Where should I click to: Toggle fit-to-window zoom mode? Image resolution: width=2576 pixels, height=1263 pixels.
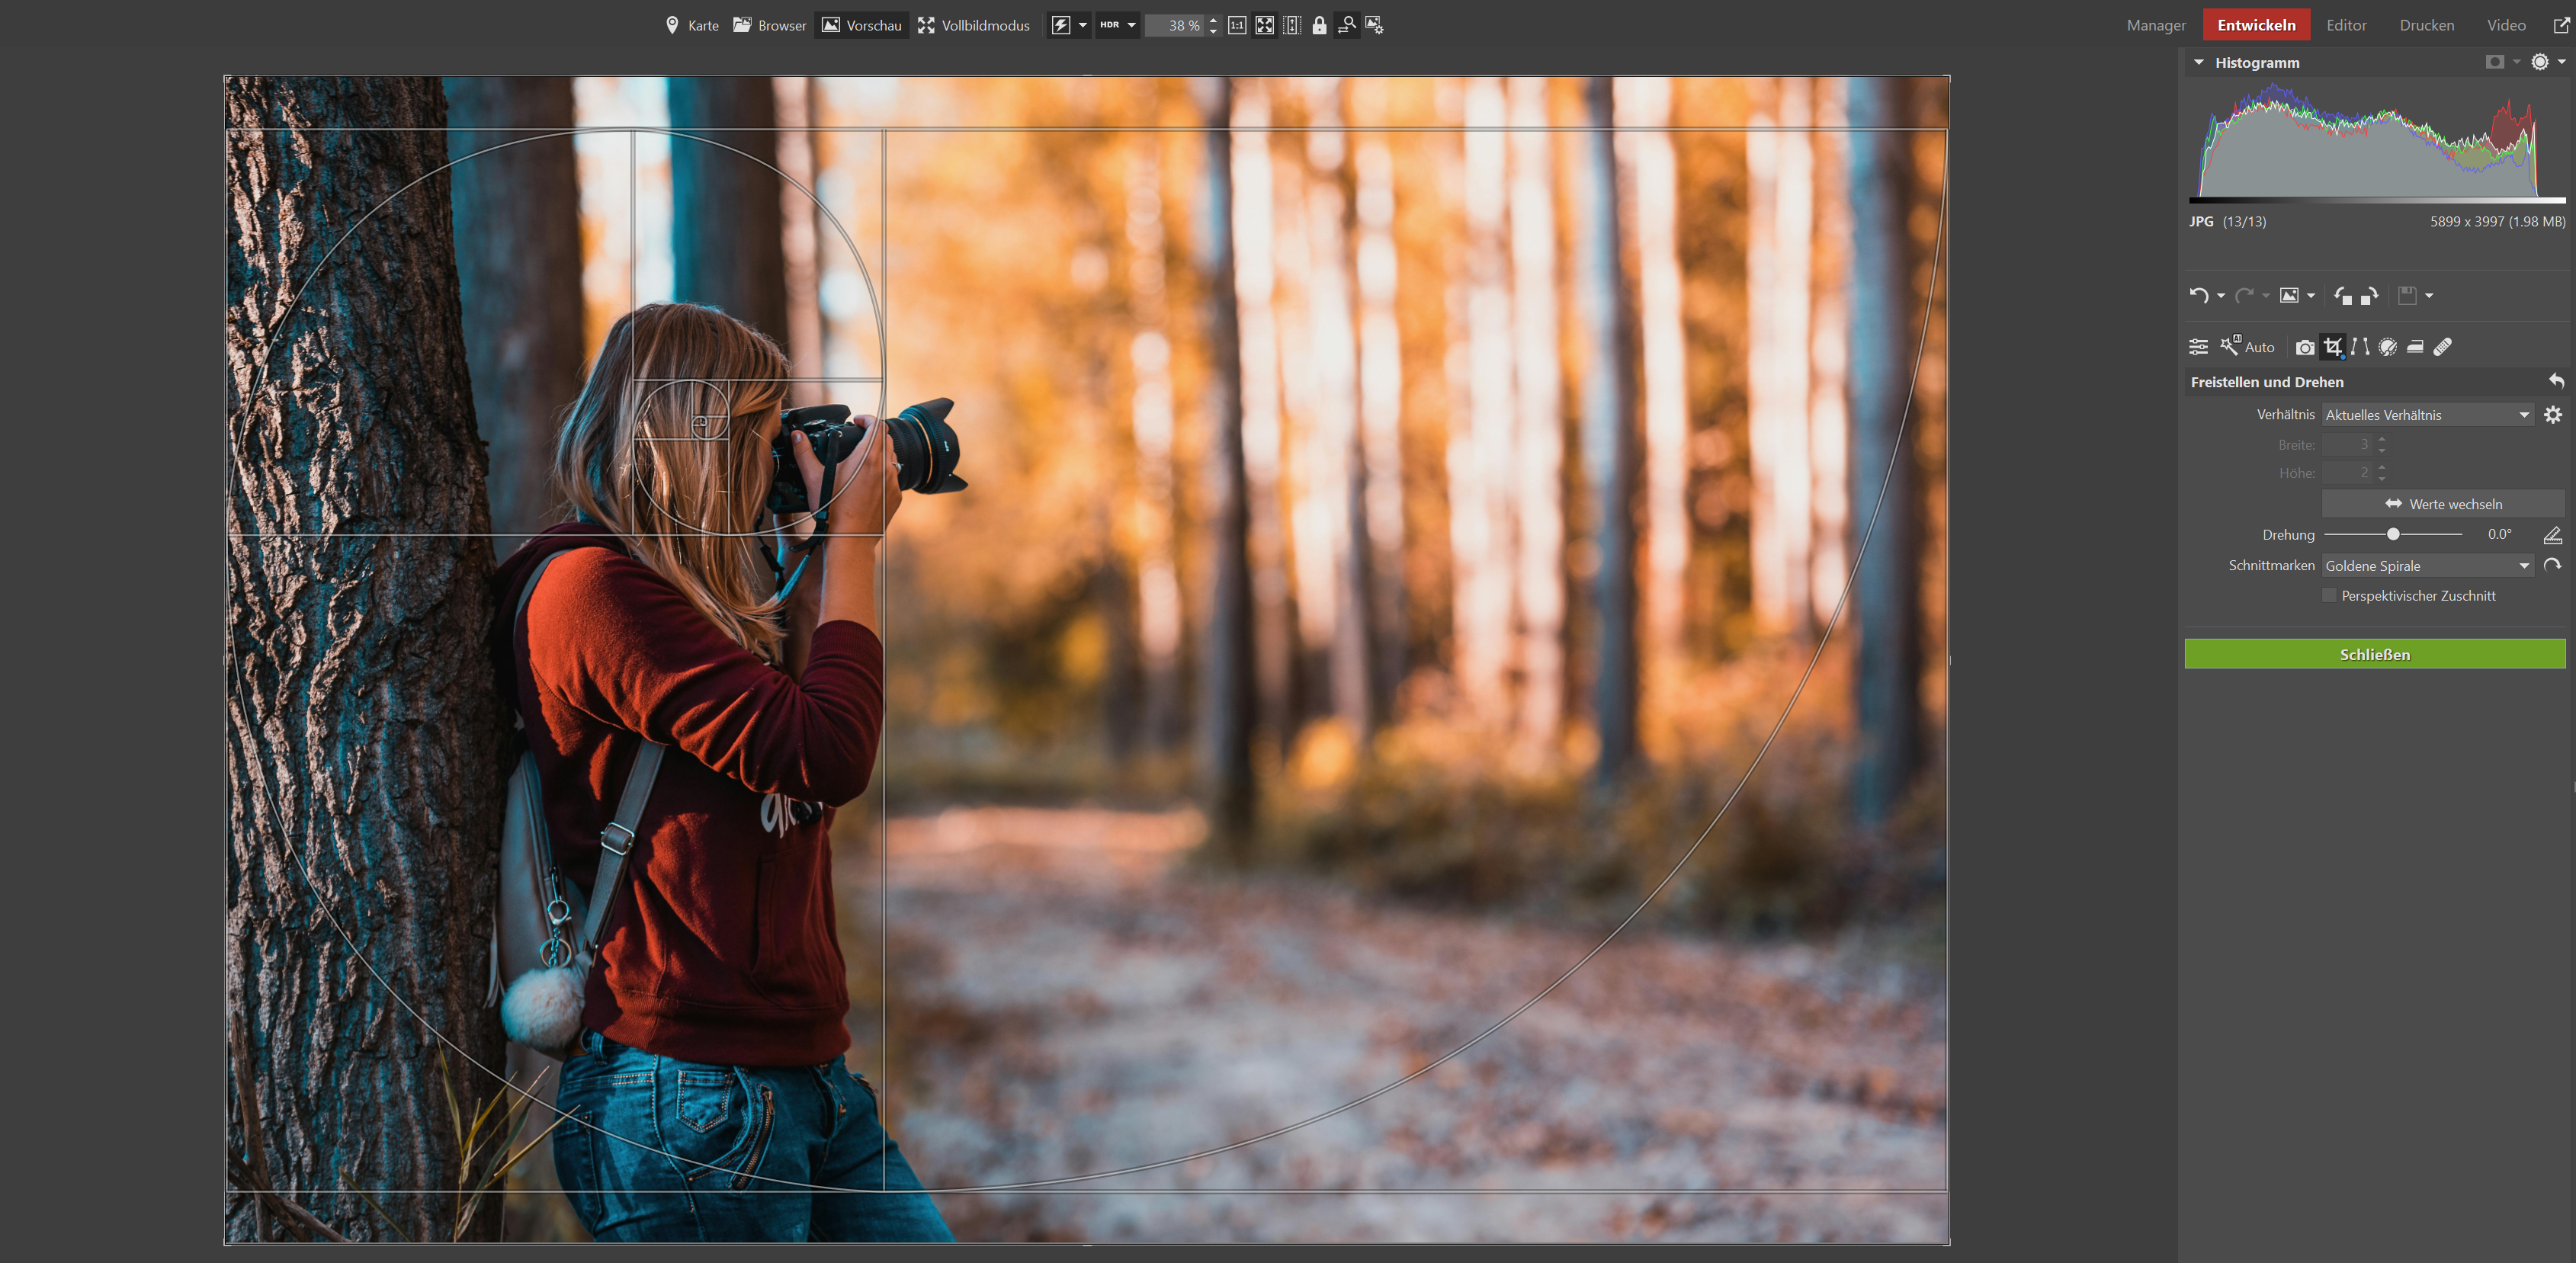[x=1265, y=26]
